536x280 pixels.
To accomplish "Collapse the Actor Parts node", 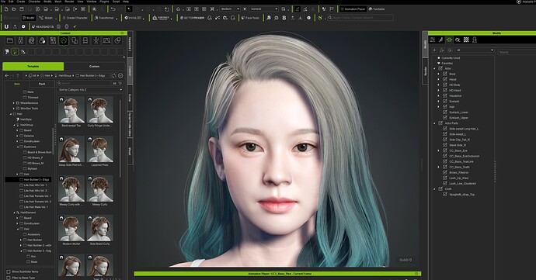I will pos(435,123).
